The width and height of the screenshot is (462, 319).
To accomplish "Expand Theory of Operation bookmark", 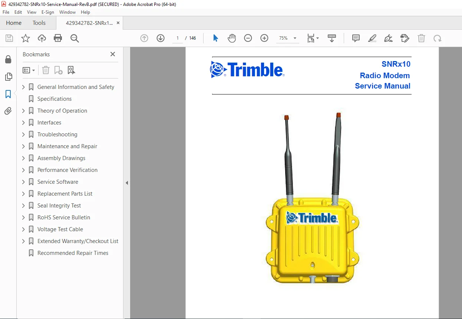I will [23, 111].
